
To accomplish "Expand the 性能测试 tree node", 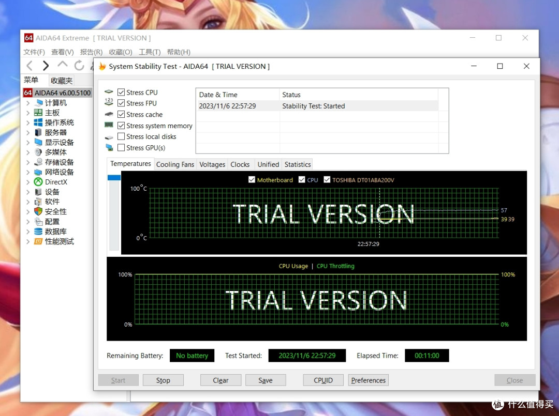I will [28, 242].
